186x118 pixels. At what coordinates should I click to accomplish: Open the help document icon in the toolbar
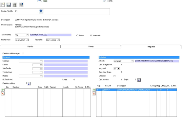tap(21, 5)
